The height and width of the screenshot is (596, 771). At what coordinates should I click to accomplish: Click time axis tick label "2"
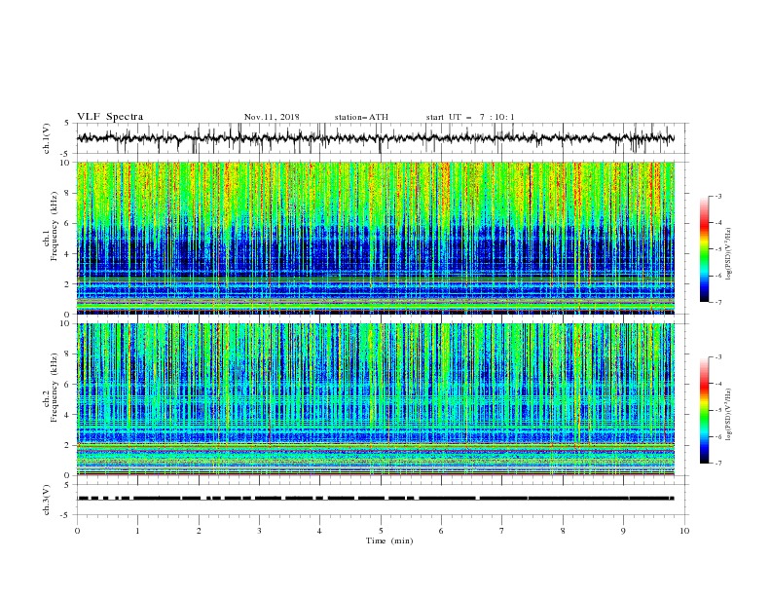[199, 531]
